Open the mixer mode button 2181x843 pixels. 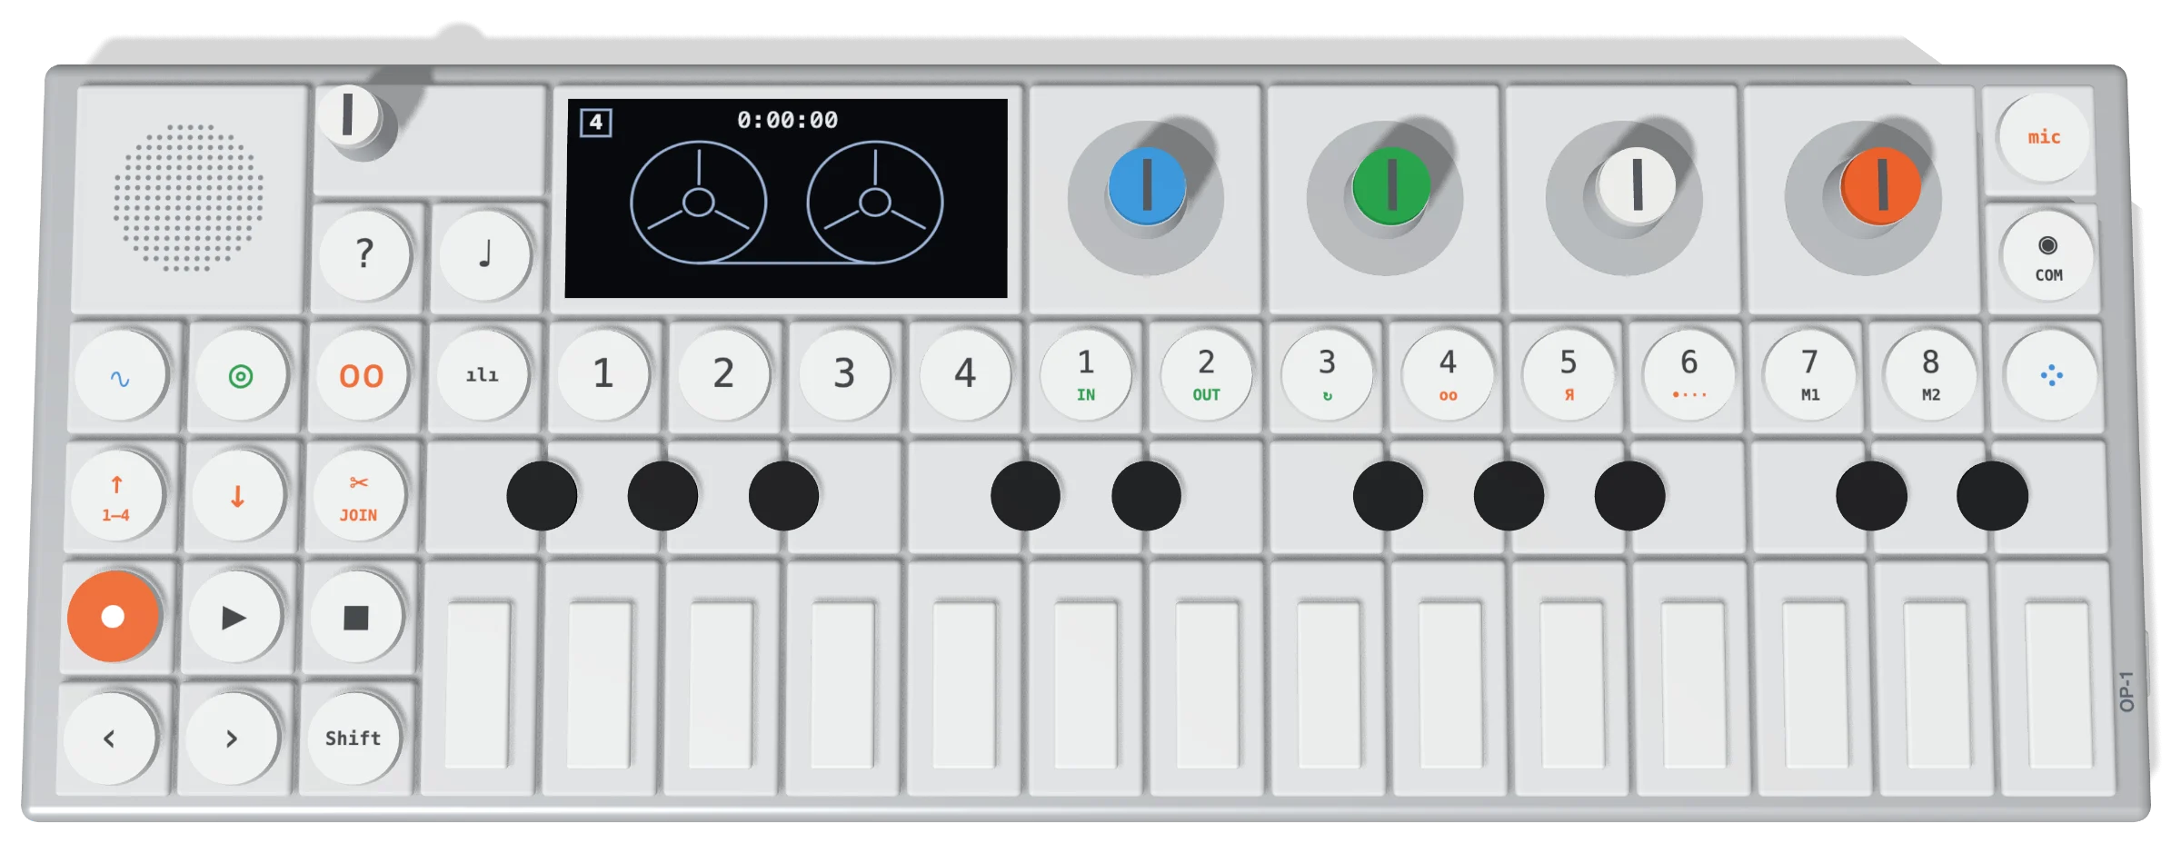click(483, 375)
